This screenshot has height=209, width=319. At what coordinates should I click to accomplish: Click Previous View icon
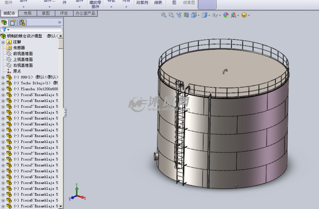(x=179, y=15)
